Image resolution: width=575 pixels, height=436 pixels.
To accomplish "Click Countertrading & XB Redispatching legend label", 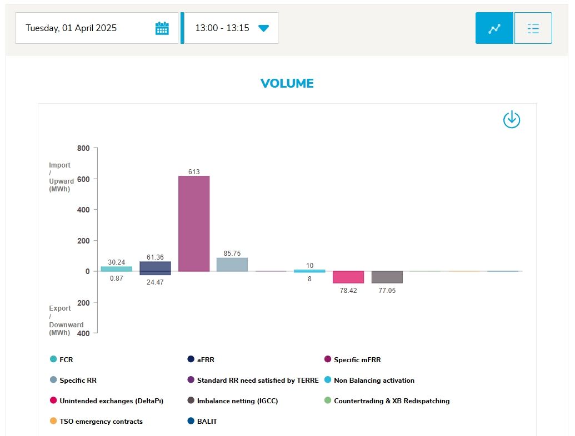I will coord(391,401).
